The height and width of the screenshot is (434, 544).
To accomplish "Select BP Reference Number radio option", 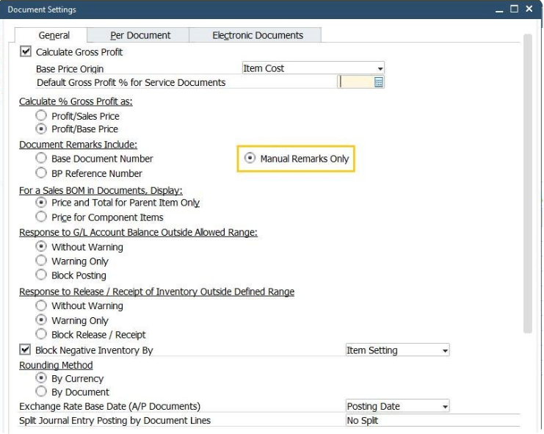I will coord(41,173).
